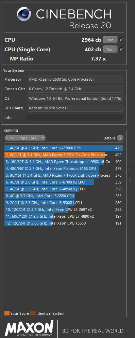
Task: Select the Intel Core i7-4850HQ ranking row
Action: click(64, 189)
